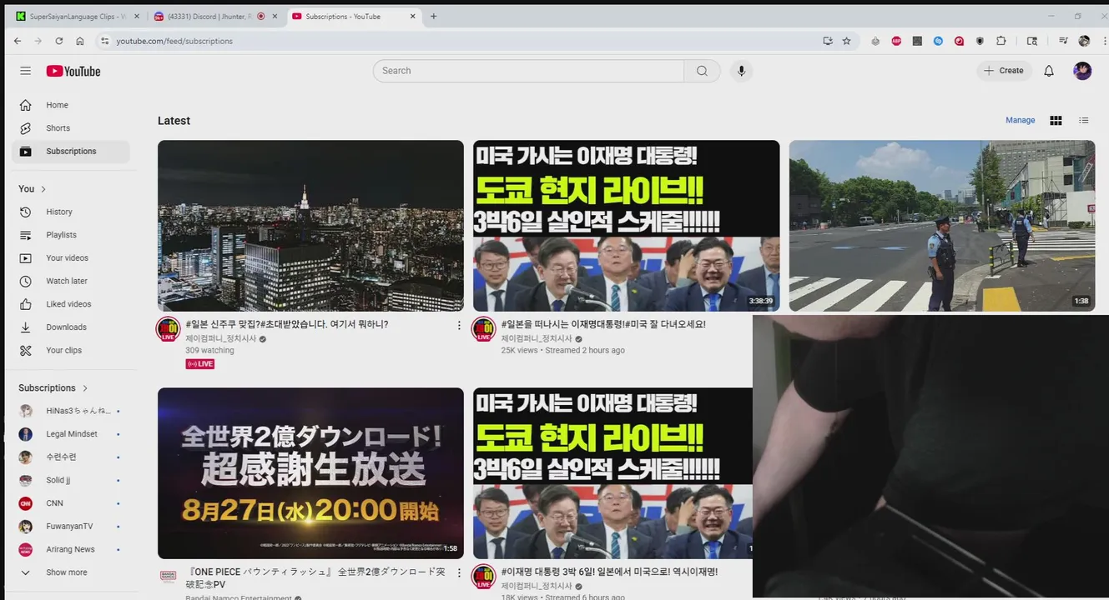Expand the Subscriptions section chevron
Image resolution: width=1109 pixels, height=600 pixels.
85,388
